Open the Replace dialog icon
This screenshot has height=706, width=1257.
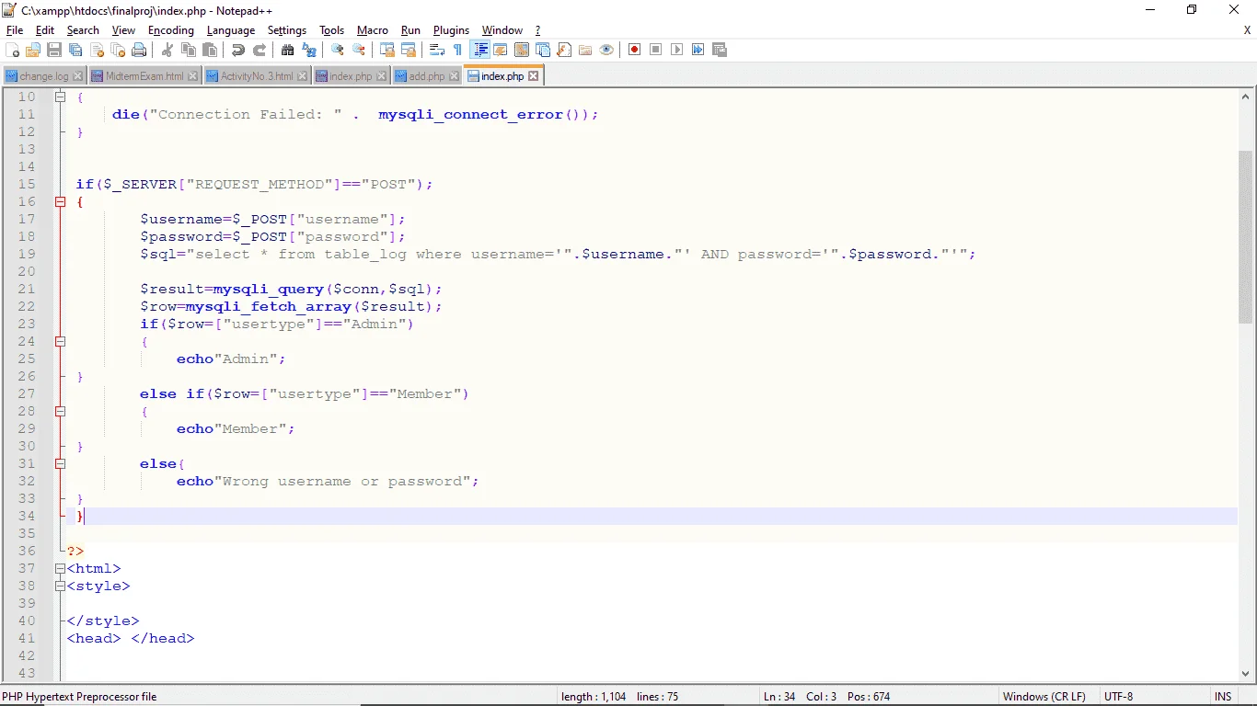tap(309, 50)
